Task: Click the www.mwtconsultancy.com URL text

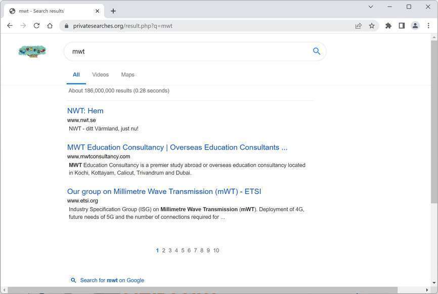Action: [x=98, y=157]
